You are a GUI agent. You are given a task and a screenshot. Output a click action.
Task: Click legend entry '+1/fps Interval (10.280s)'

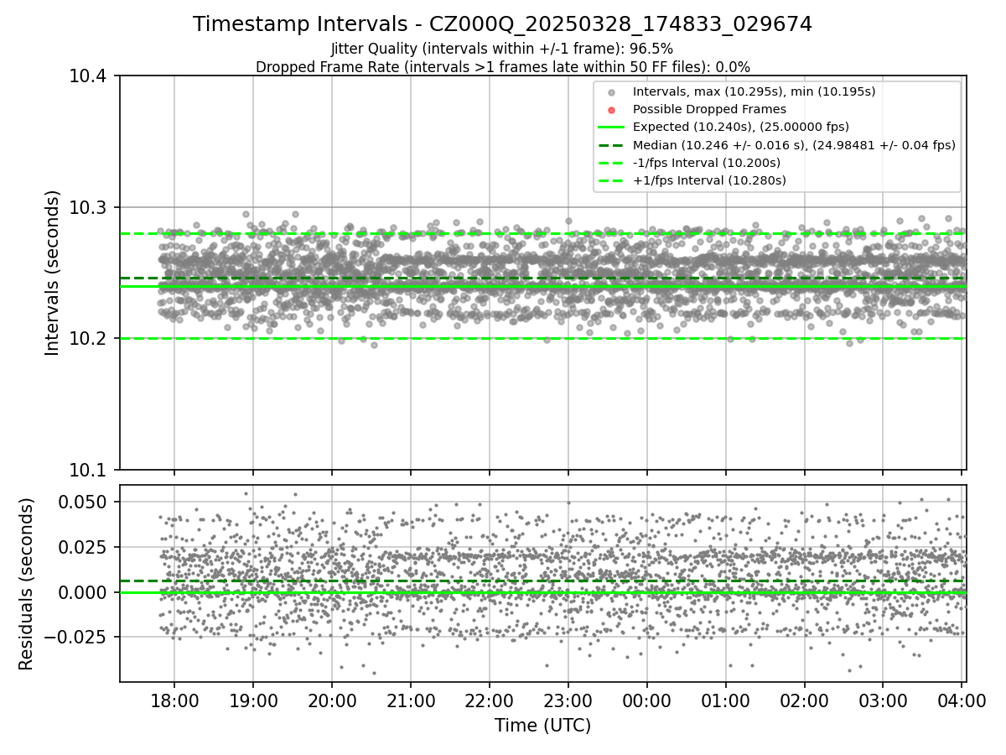[709, 180]
